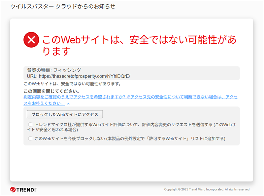The height and width of the screenshot is (196, 264).
Task: Click the 脅威の種類: フィッシング text
Action: (54, 70)
